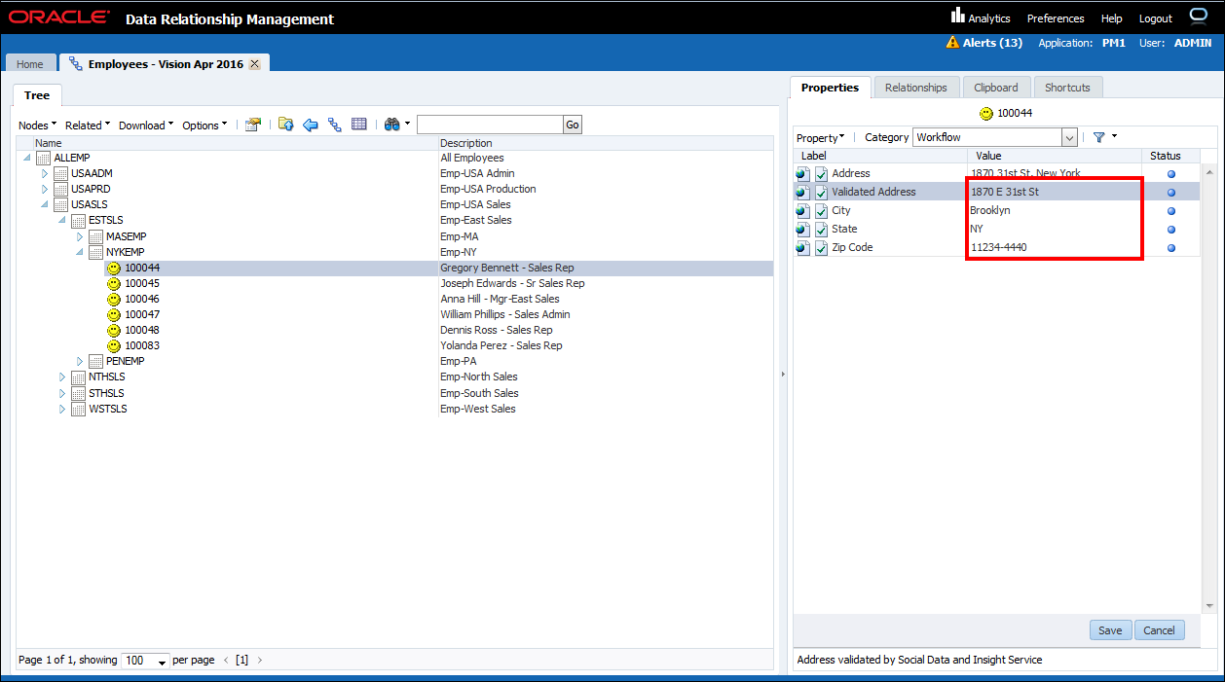Click the Go search button
1225x682 pixels.
[x=573, y=125]
